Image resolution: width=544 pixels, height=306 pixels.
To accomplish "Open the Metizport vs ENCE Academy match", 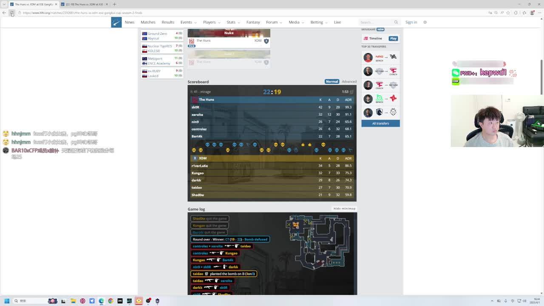I will pos(162,61).
